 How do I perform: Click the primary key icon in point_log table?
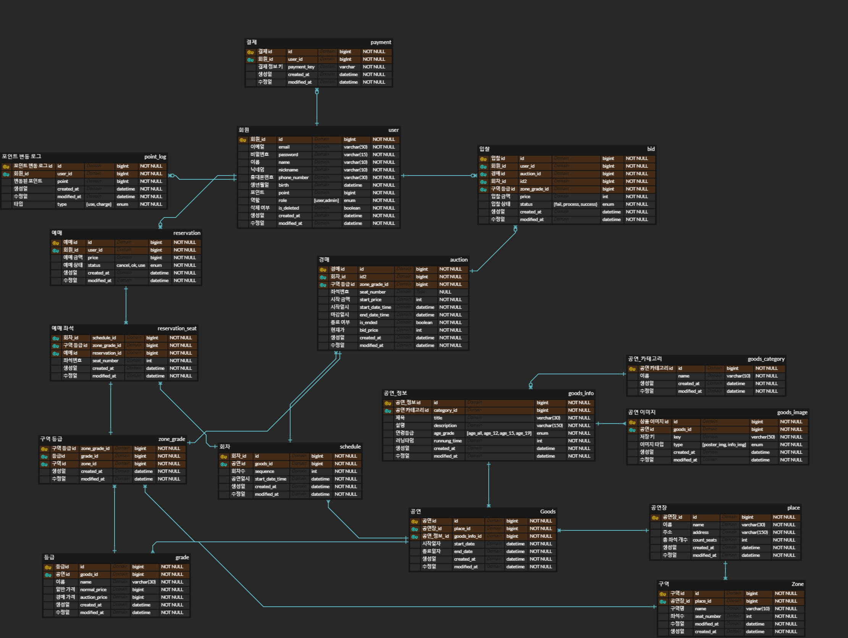(x=6, y=167)
